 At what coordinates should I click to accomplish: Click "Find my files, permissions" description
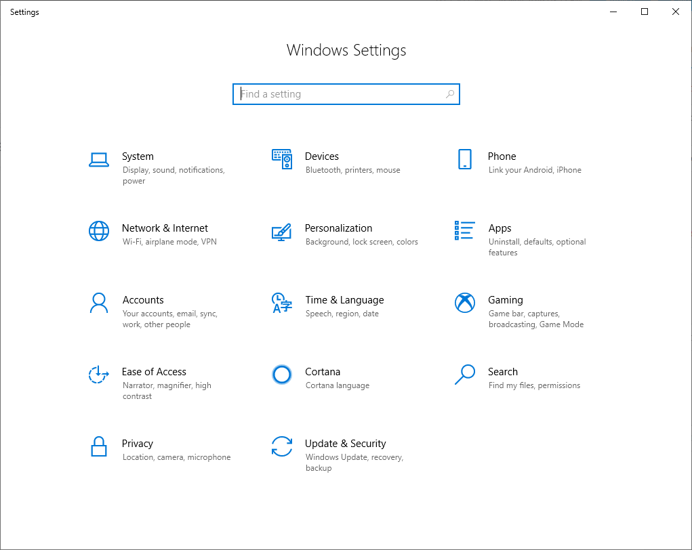point(534,385)
